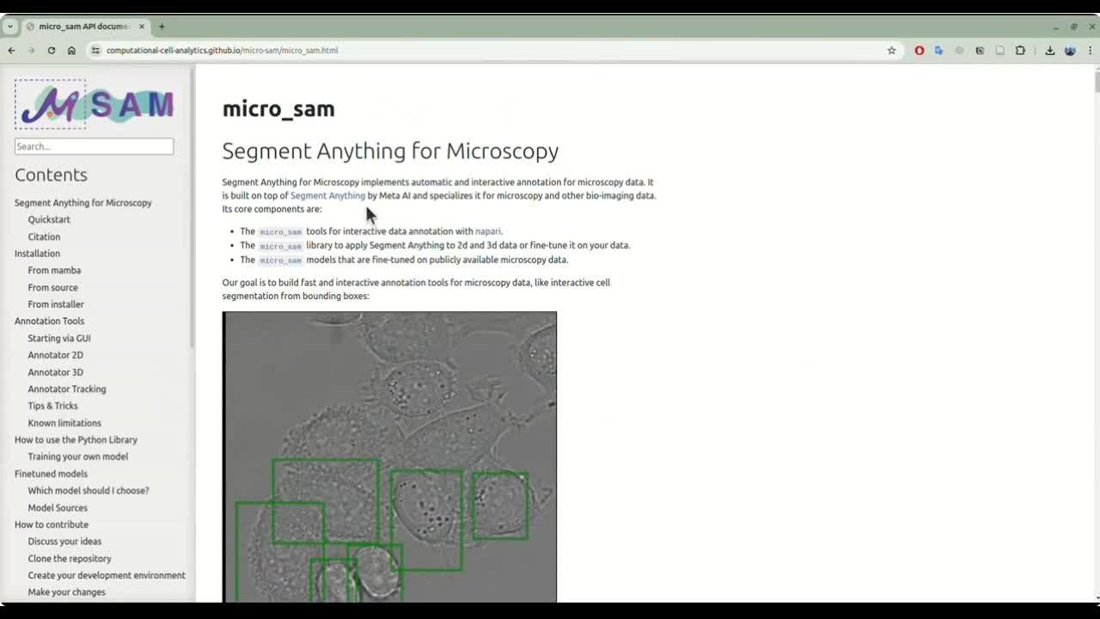
Task: Reload the micro_sam documentation page
Action: [x=52, y=51]
